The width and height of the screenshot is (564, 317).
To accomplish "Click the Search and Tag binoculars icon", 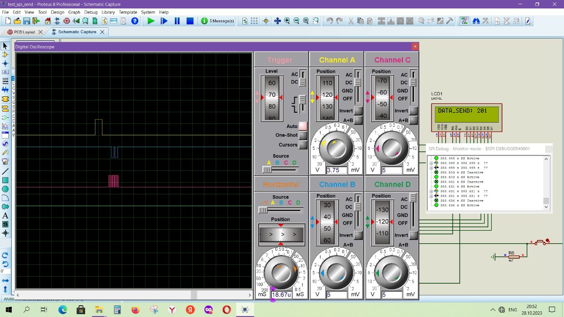I will [476, 21].
